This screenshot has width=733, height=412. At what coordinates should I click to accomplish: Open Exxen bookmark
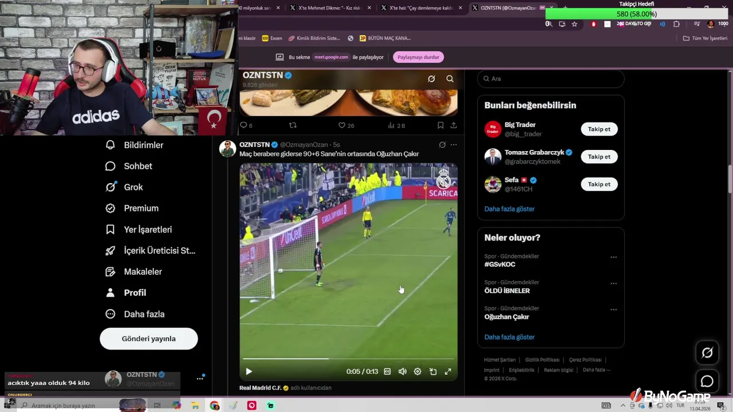click(272, 38)
